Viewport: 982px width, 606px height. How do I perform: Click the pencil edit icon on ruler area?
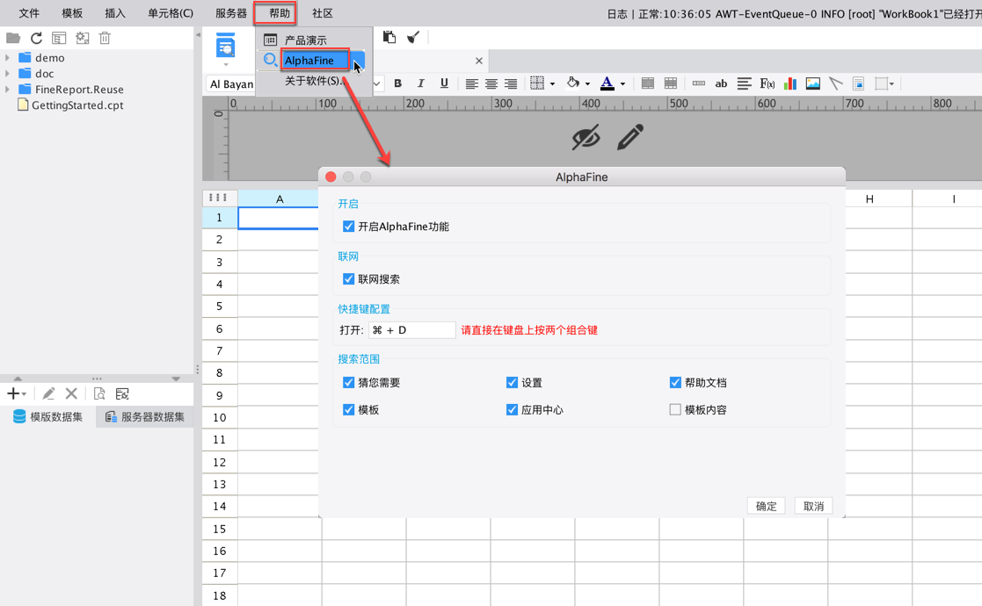point(630,137)
